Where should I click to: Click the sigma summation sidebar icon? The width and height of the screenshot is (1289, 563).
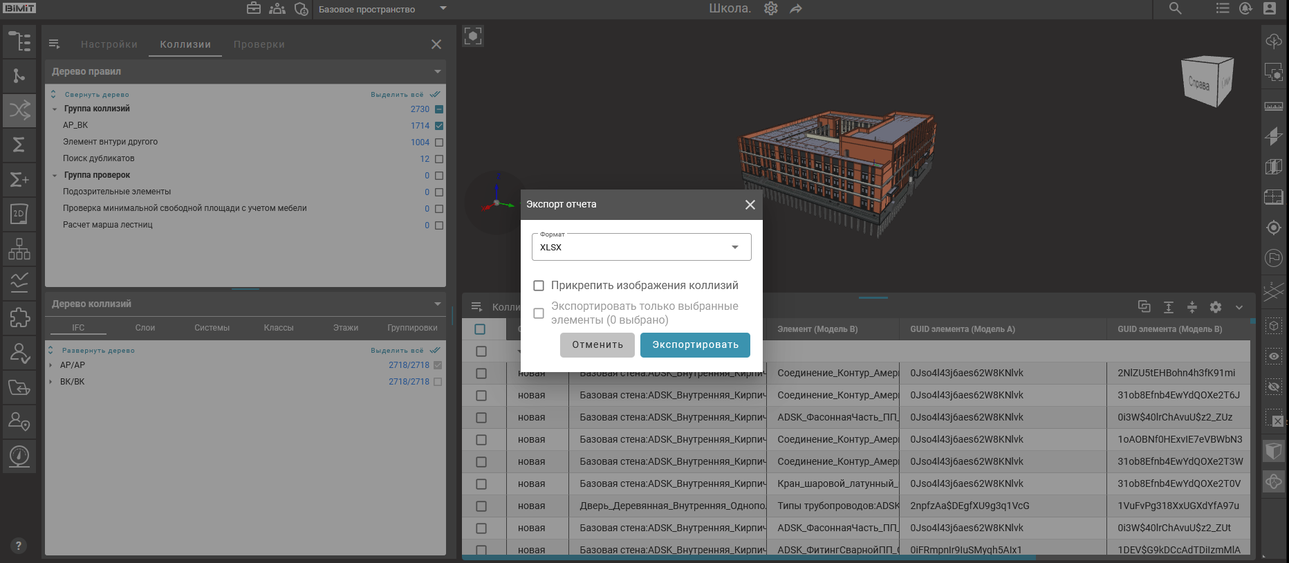point(19,145)
